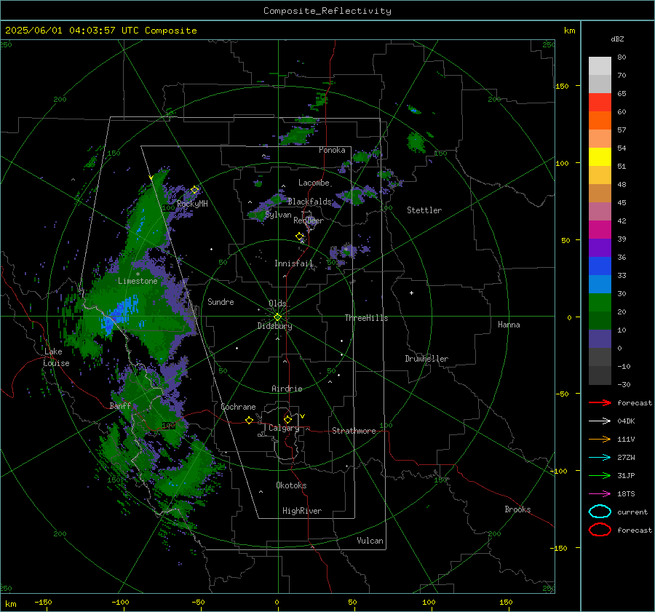Click the cyan 'current' ellipse legend icon
This screenshot has height=612, width=655.
tap(600, 512)
